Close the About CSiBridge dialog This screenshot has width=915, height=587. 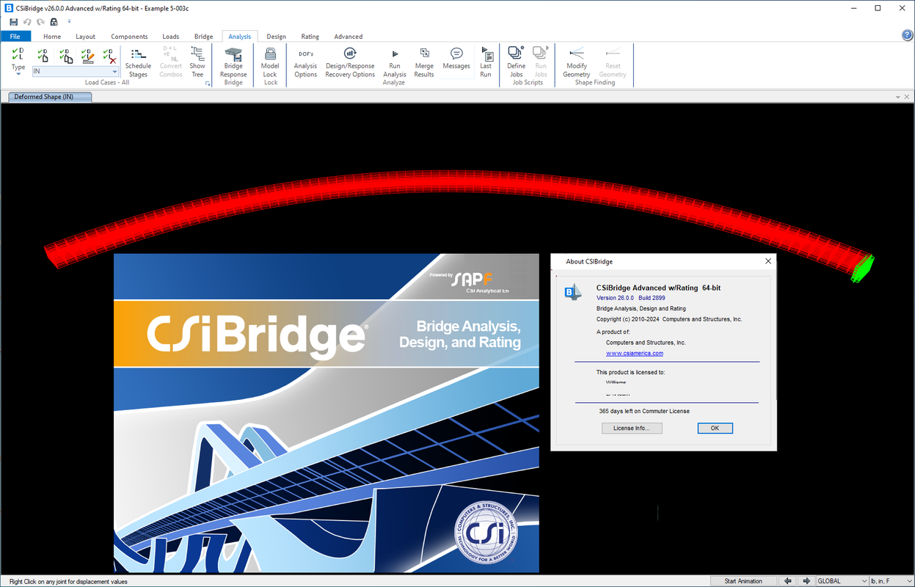768,261
